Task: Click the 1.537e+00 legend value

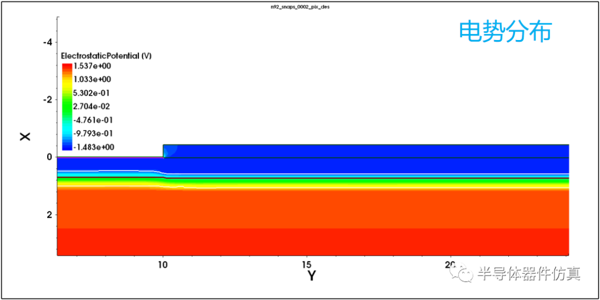Action: click(92, 66)
